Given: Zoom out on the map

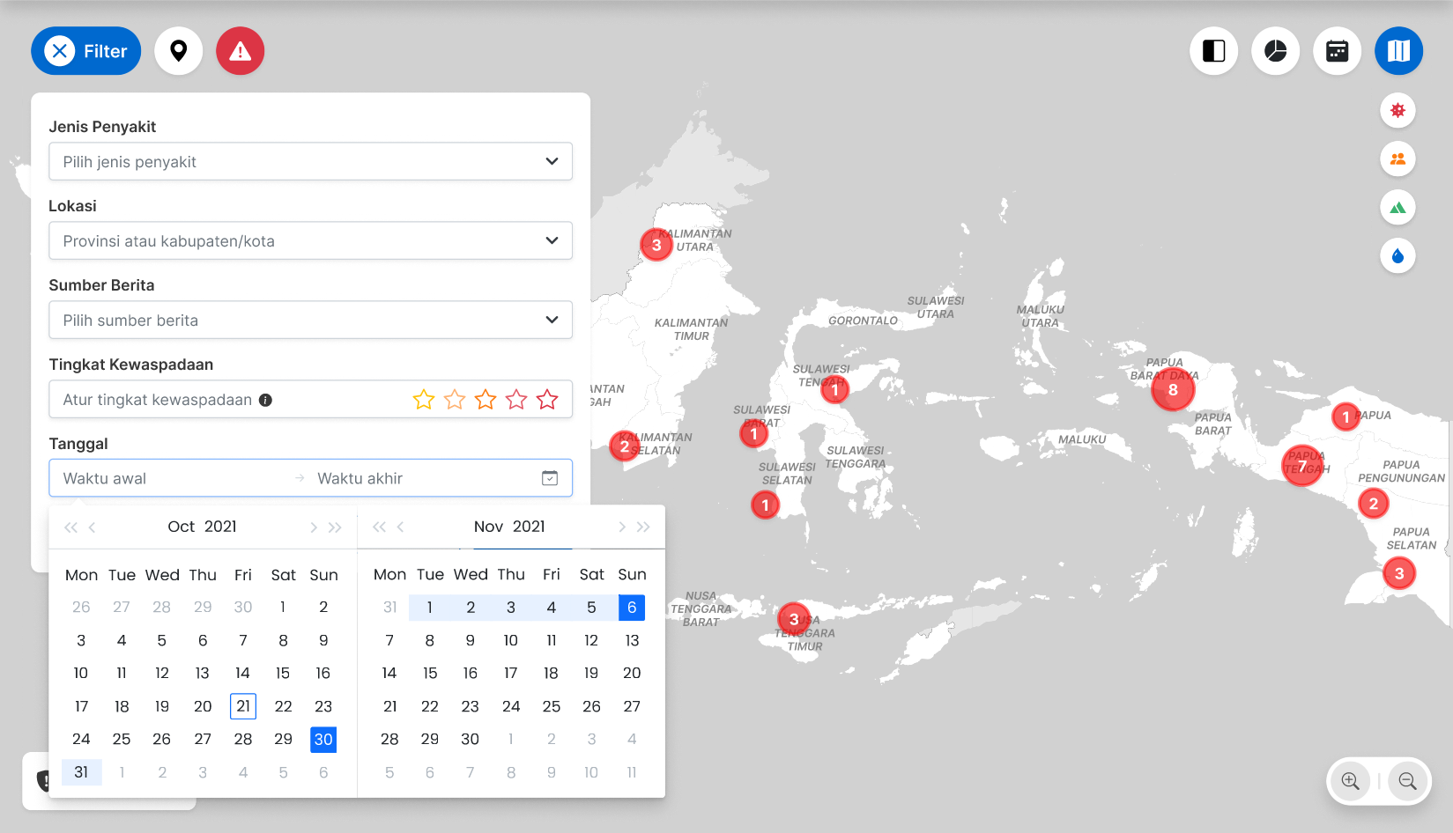Looking at the screenshot, I should tap(1407, 781).
